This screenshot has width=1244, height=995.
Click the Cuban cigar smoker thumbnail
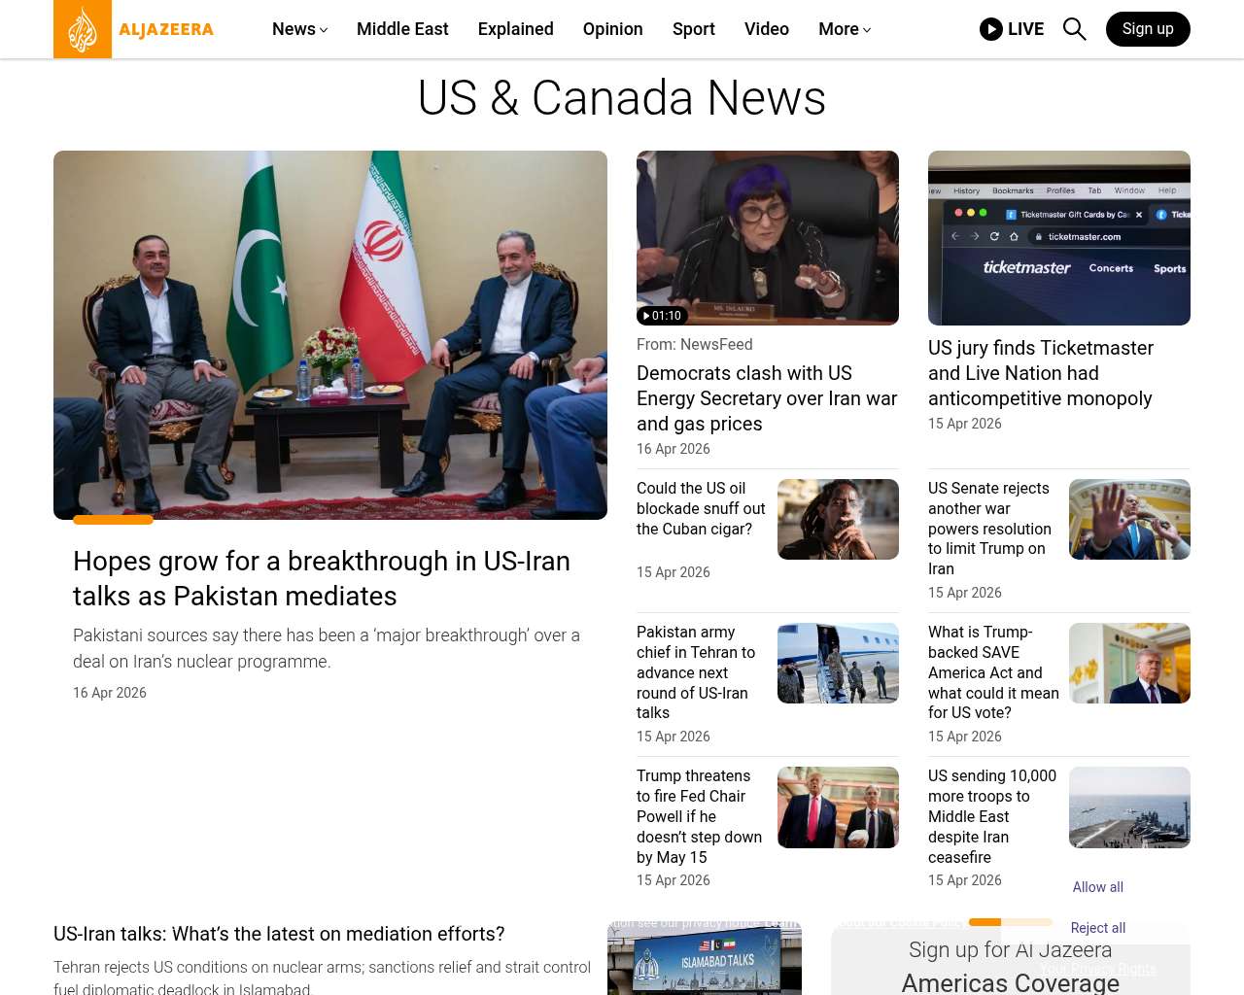click(838, 519)
